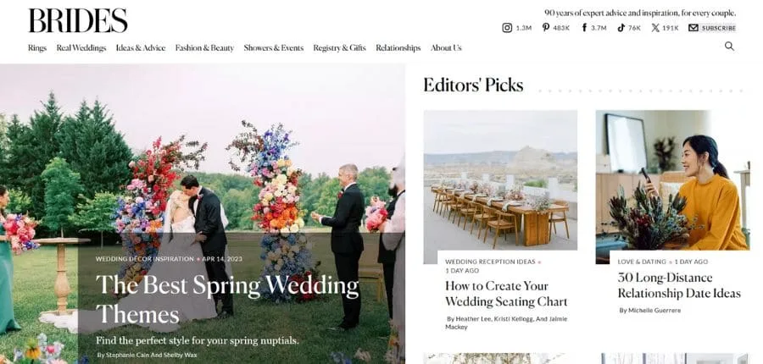The image size is (763, 364).
Task: Expand the Showers & Events menu
Action: 274,47
